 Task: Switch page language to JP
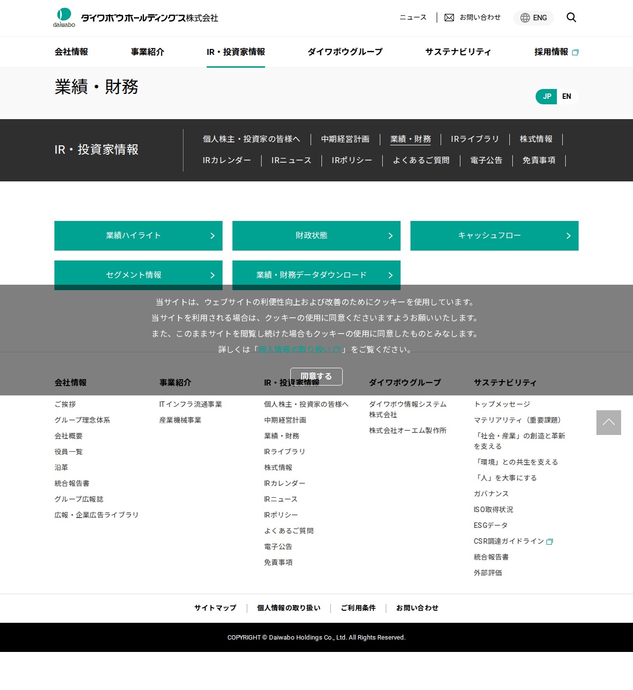[x=546, y=96]
